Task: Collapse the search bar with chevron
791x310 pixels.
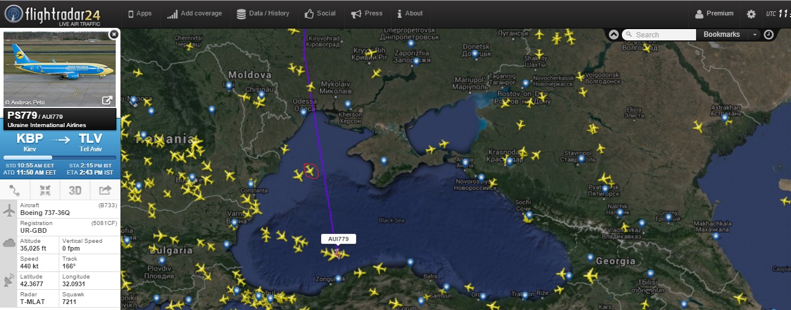Action: [614, 34]
